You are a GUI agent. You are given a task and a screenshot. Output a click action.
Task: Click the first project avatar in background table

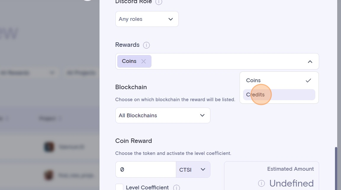[x=49, y=147]
